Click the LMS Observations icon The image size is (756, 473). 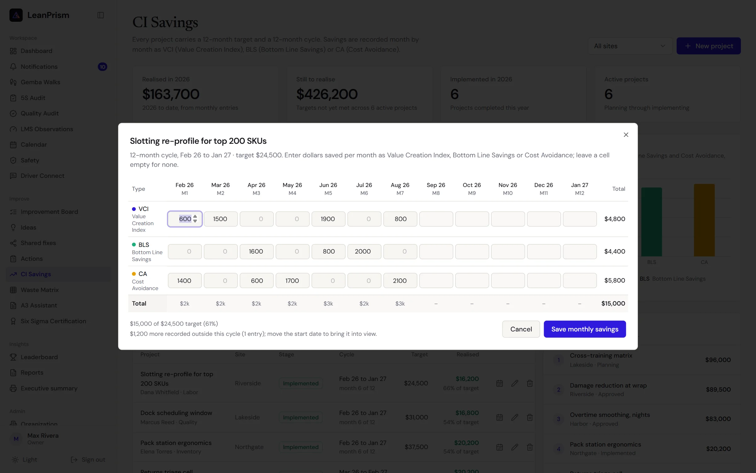[13, 129]
